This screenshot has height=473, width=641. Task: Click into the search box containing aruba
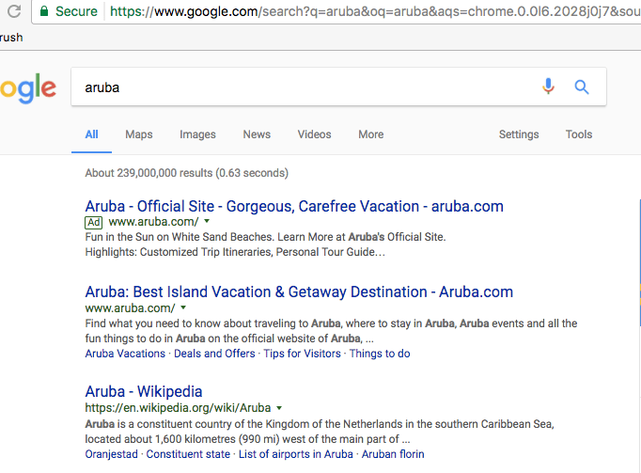303,87
